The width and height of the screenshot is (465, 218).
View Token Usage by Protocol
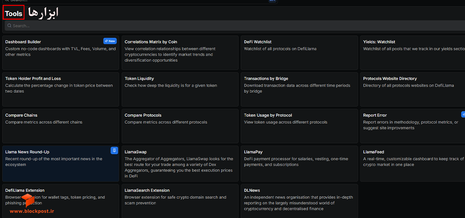click(x=299, y=126)
